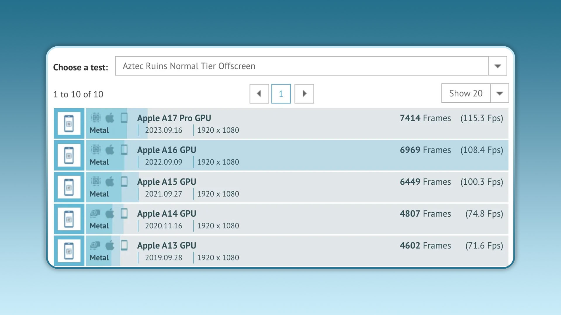Click the Metal label in A17 Pro row
Viewport: 561px width, 315px height.
point(99,130)
